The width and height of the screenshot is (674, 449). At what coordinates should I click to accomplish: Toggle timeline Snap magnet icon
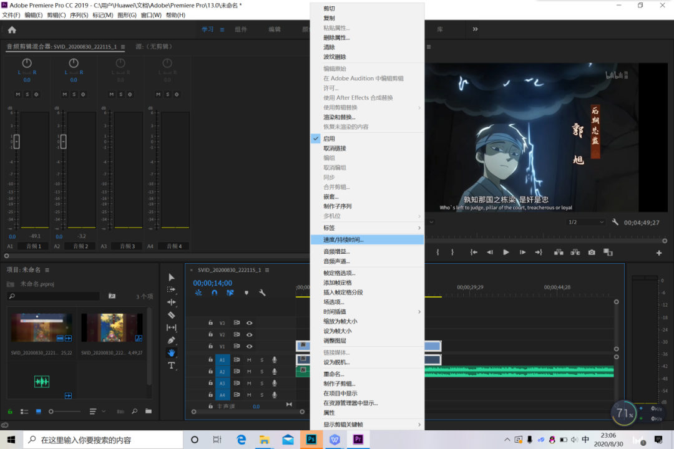(x=215, y=292)
